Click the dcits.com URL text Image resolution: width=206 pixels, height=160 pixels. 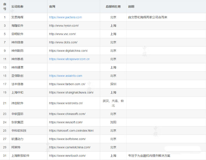pyautogui.click(x=63, y=42)
